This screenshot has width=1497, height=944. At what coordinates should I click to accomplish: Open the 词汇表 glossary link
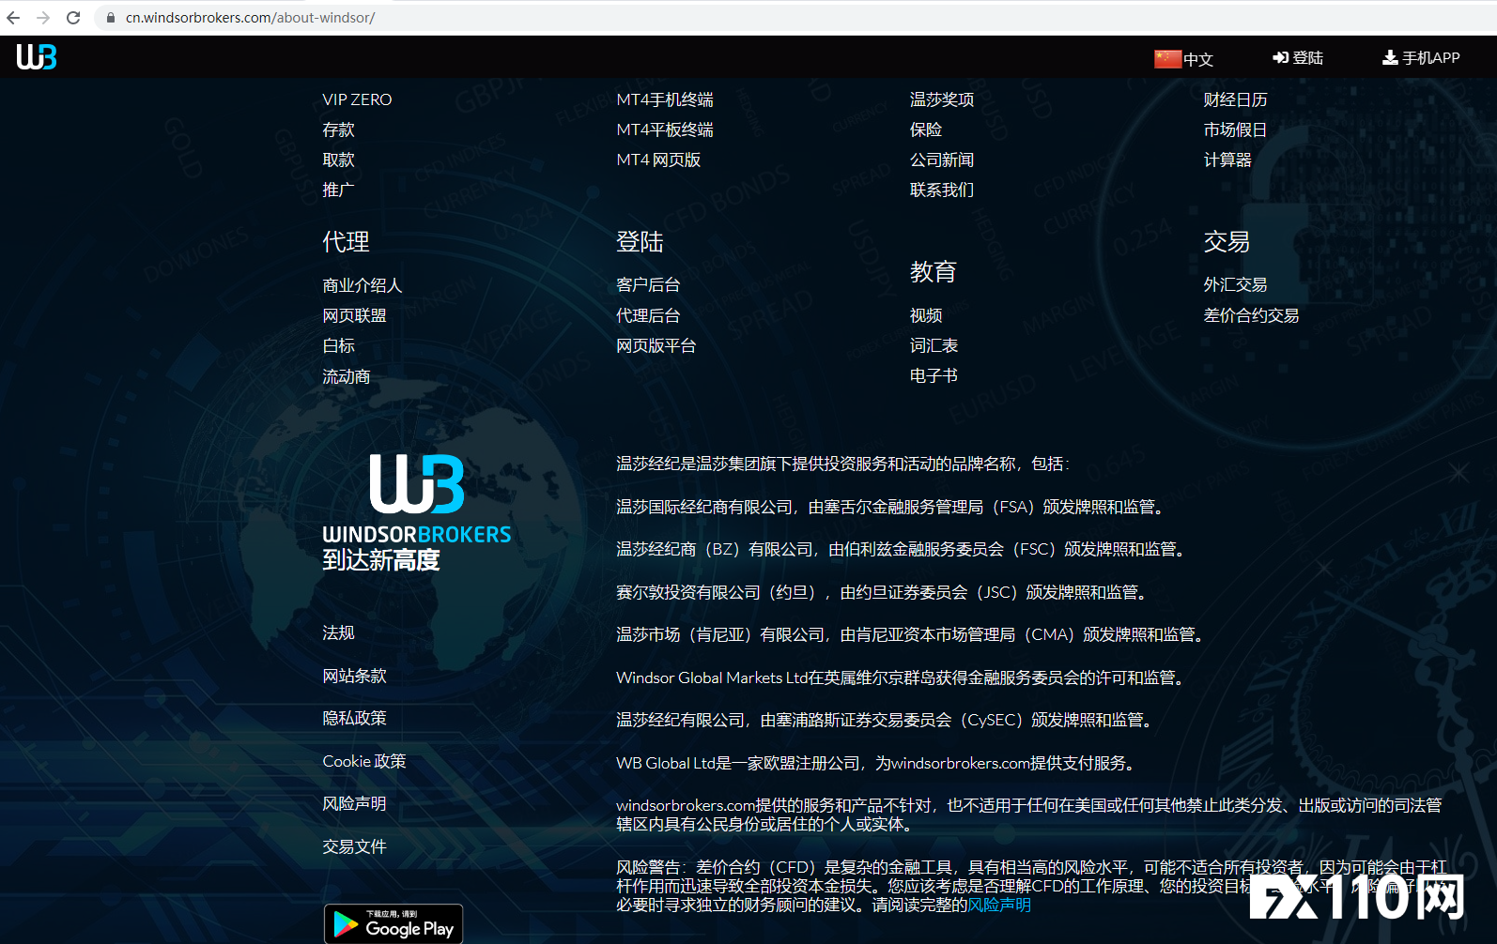point(934,345)
